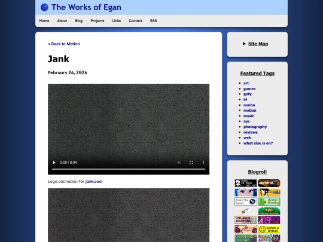
Task: Open the photography tag
Action: click(255, 127)
